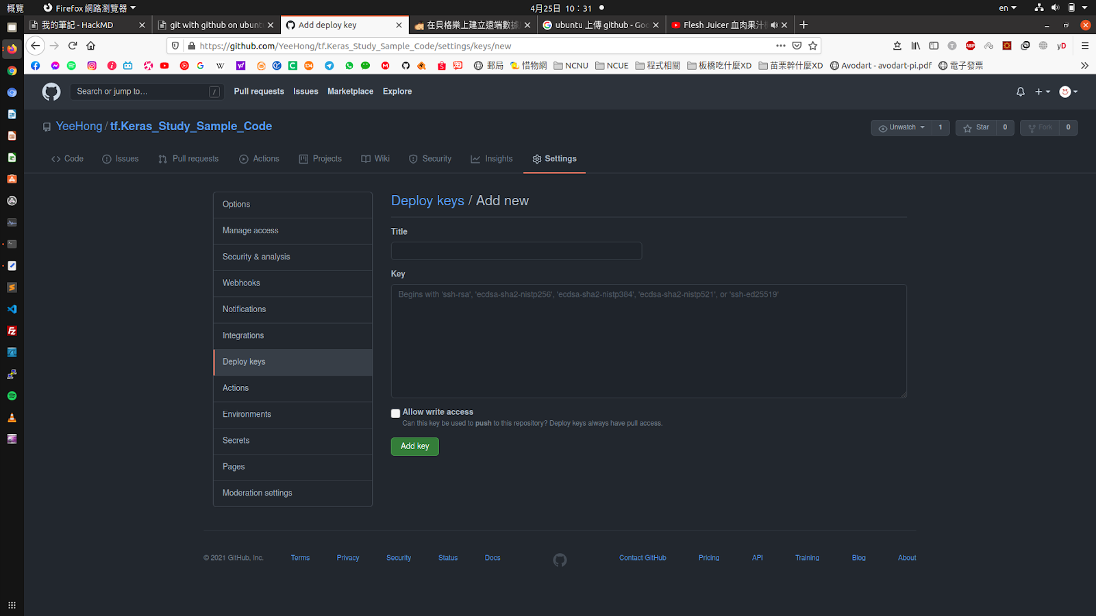Image resolution: width=1096 pixels, height=616 pixels.
Task: Open the WhatsApp bookmark icon
Action: click(349, 66)
